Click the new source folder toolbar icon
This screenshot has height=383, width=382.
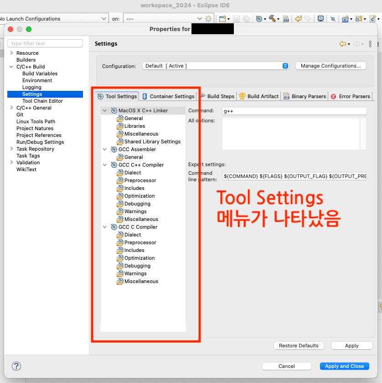click(x=359, y=19)
